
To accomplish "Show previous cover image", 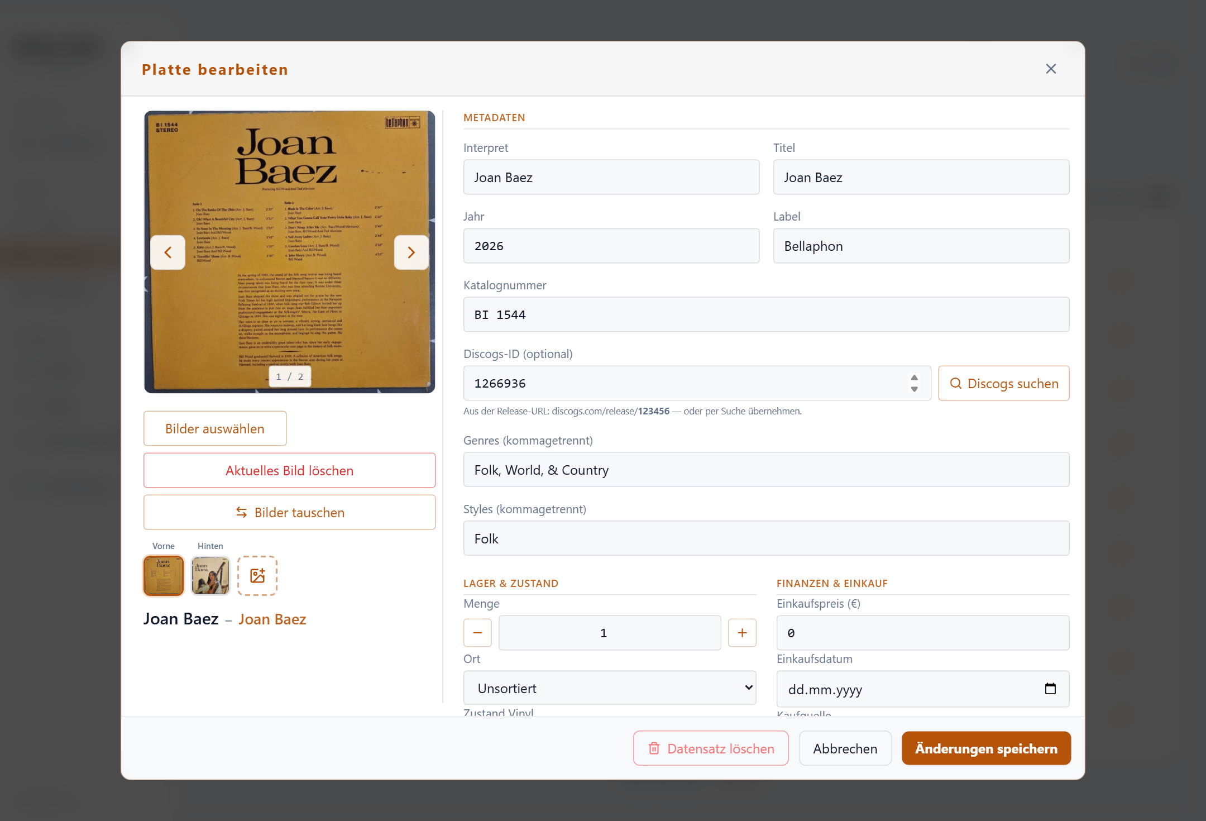I will click(x=167, y=252).
